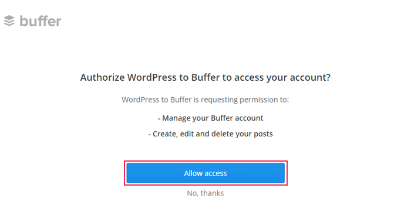411x219 pixels.
Task: Click the "requesting permission to:" subtitle line
Action: point(206,100)
